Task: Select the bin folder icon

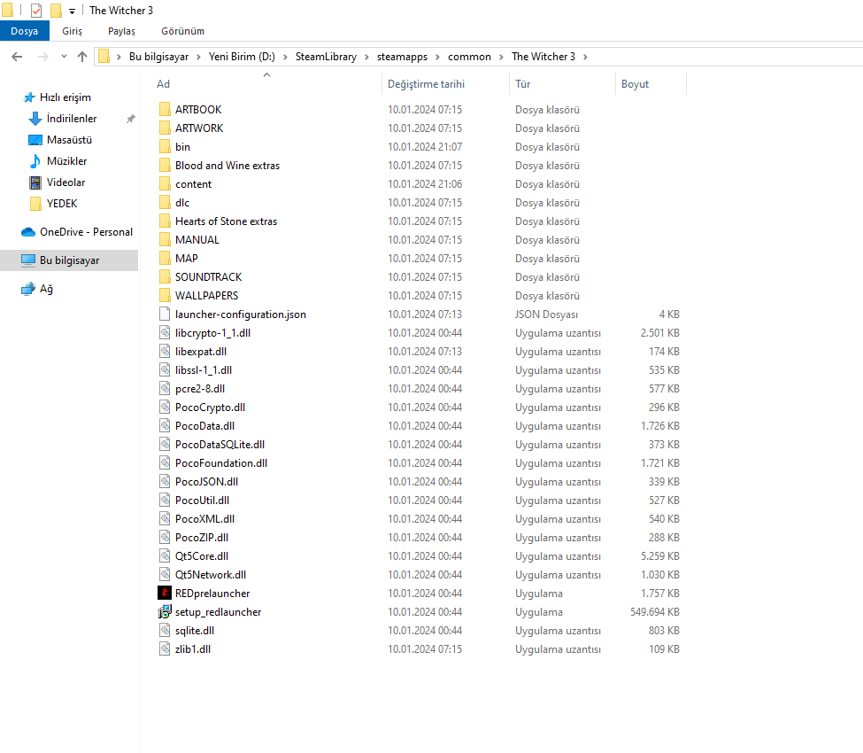Action: pos(165,146)
